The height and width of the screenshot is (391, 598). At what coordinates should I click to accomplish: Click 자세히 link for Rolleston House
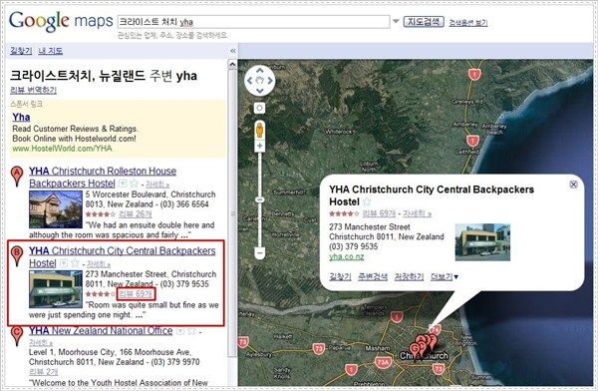(x=157, y=185)
